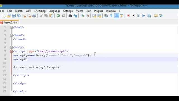Click the Save All icon
This screenshot has width=179, height=101.
[19, 16]
